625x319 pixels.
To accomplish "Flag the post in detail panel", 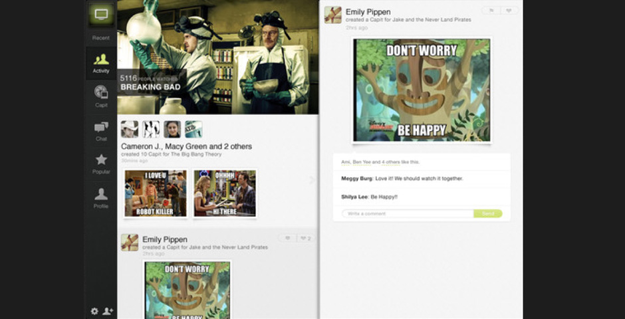I will tap(491, 11).
